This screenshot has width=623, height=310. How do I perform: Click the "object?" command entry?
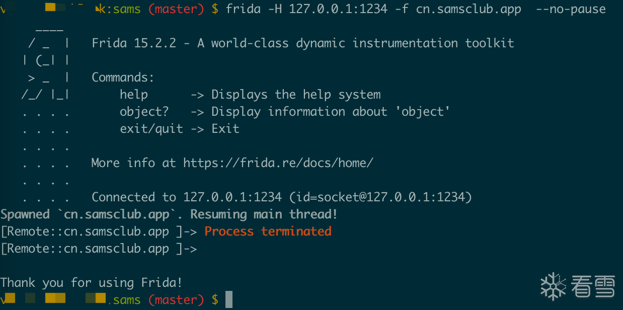[144, 112]
